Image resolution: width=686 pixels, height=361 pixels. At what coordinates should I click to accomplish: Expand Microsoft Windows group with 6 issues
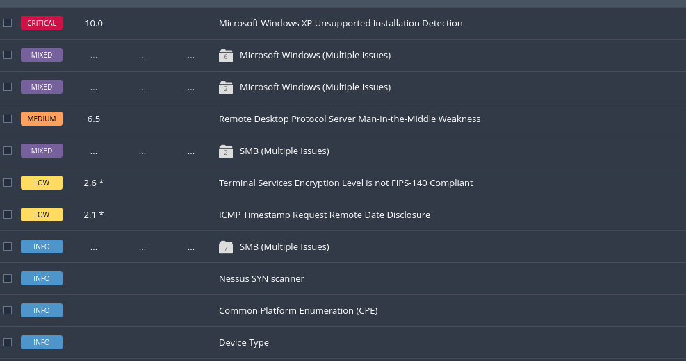pyautogui.click(x=315, y=56)
